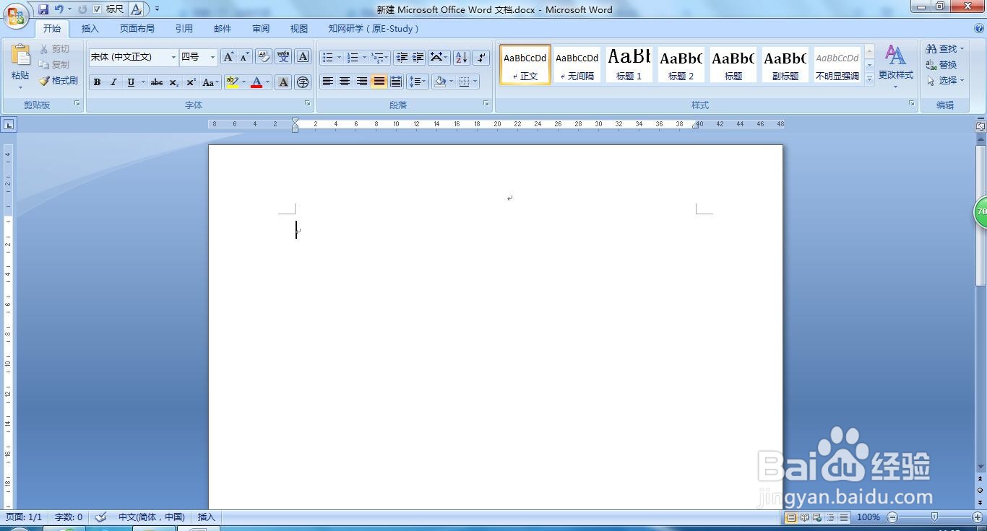
Task: Open the 审阅 tab
Action: [x=261, y=29]
